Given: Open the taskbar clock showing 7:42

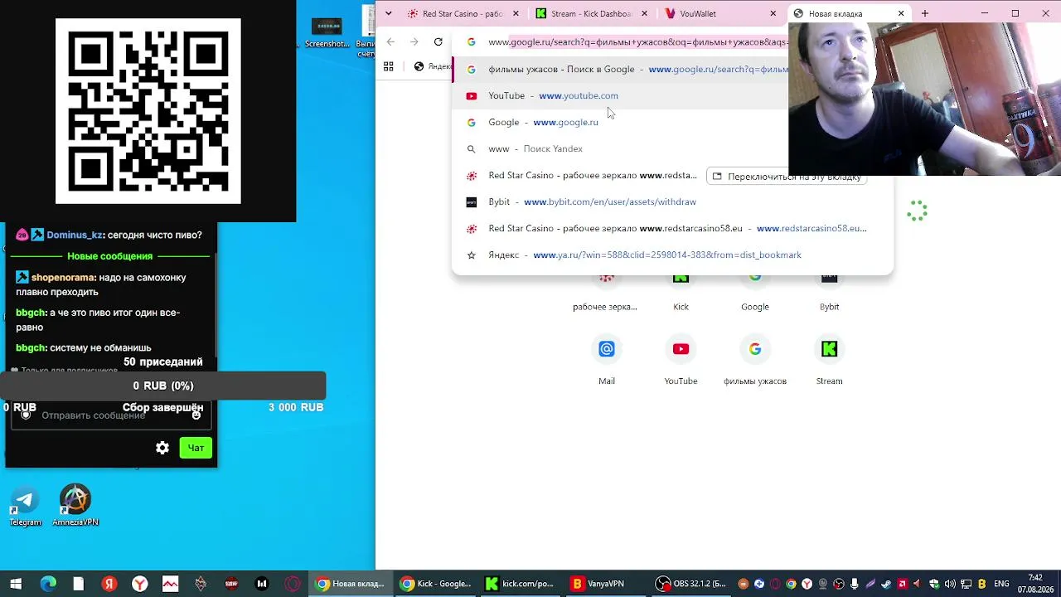Looking at the screenshot, I should [1035, 584].
